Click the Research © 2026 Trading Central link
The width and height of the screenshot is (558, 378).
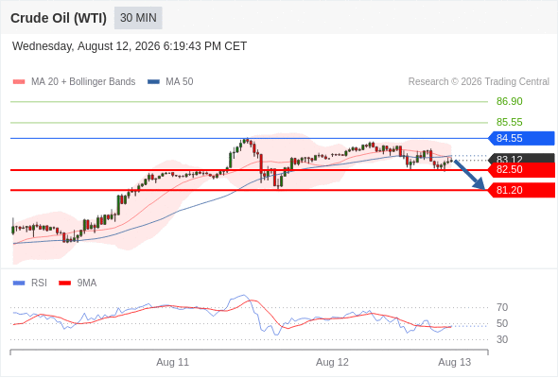click(x=479, y=82)
